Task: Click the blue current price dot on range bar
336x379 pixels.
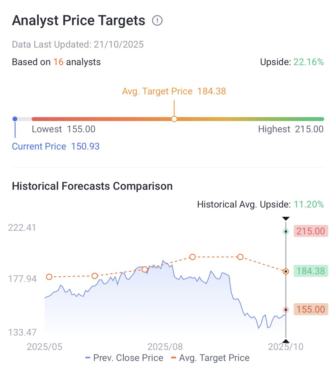Action: point(15,119)
